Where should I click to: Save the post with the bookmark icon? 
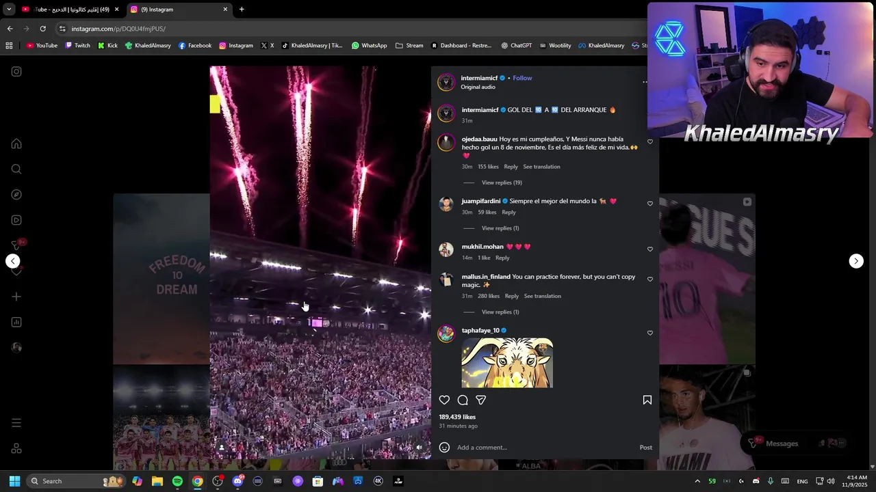click(x=647, y=400)
